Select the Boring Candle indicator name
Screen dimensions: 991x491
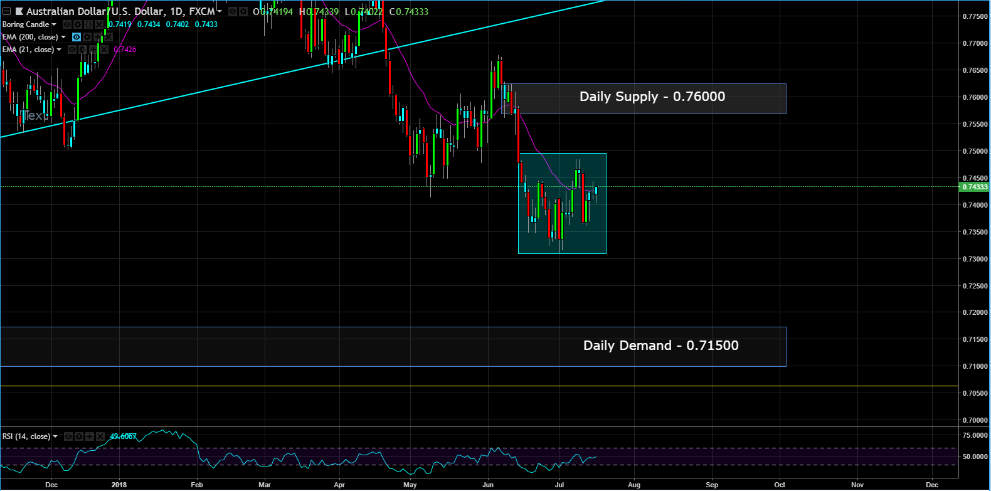26,24
